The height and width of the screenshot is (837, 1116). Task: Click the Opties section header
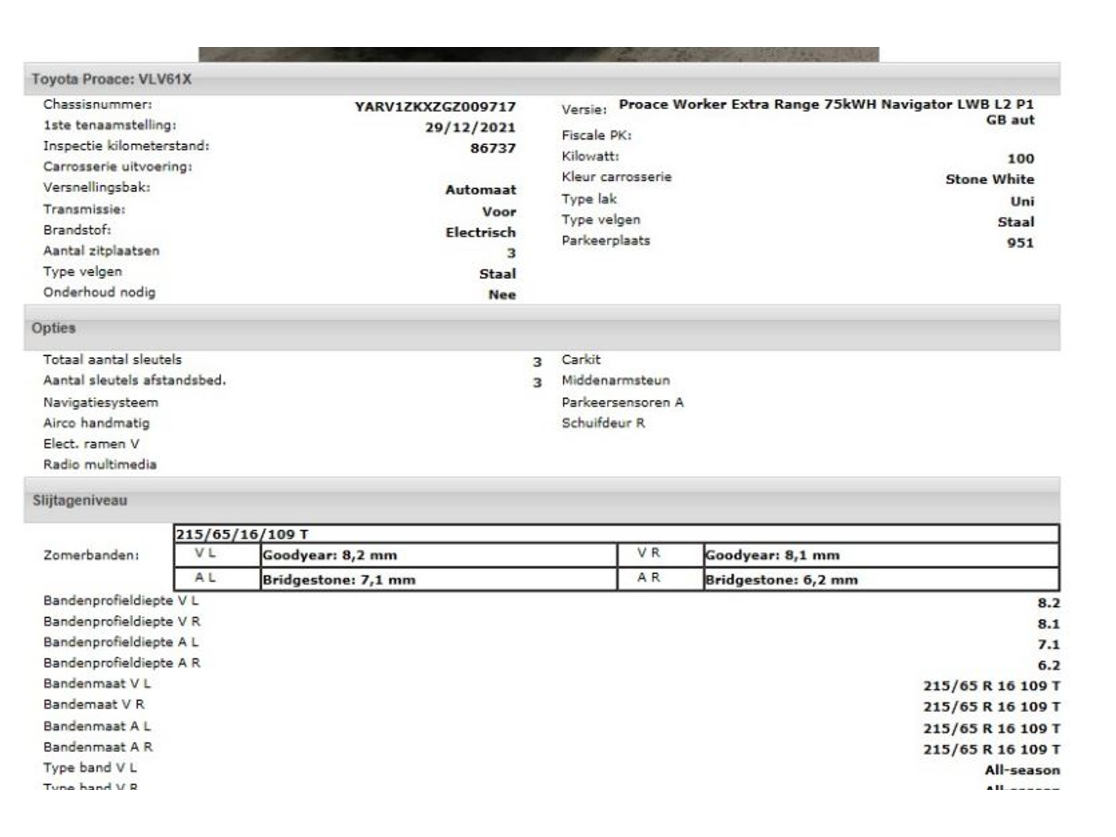coord(542,328)
